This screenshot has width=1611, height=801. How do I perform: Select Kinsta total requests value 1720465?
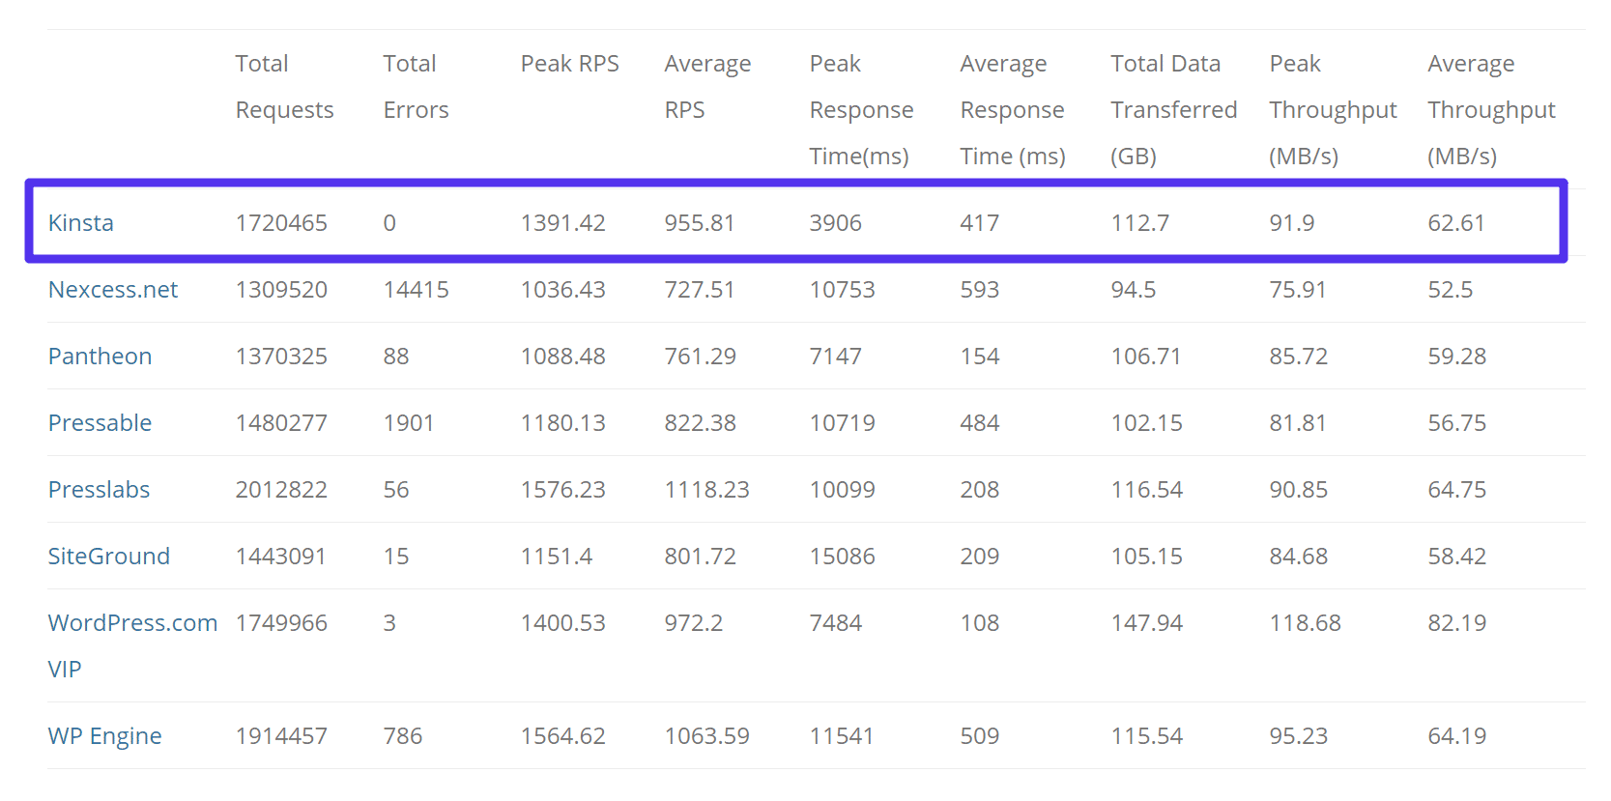(x=281, y=223)
